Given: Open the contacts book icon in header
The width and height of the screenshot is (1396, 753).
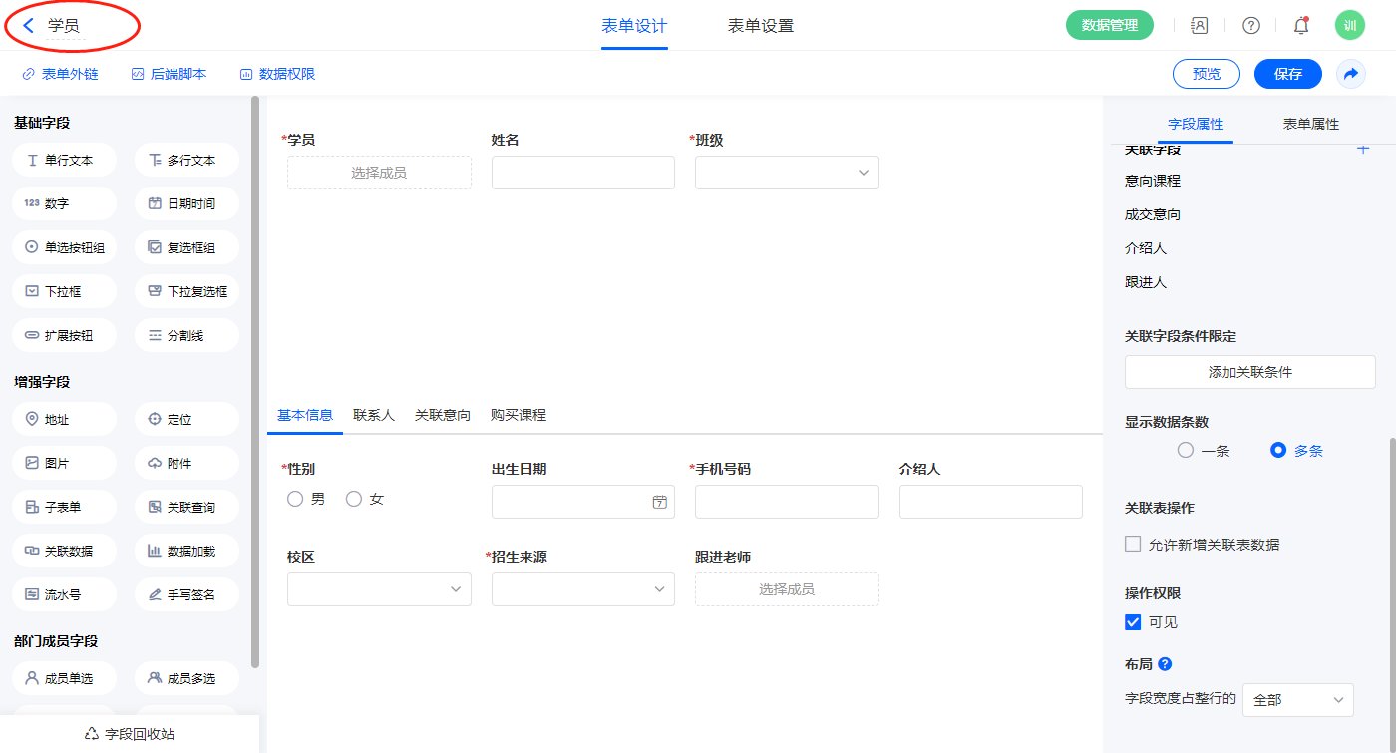Looking at the screenshot, I should (x=1200, y=26).
